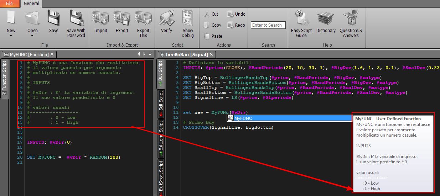Switch to the File ribbon tab

click(10, 4)
